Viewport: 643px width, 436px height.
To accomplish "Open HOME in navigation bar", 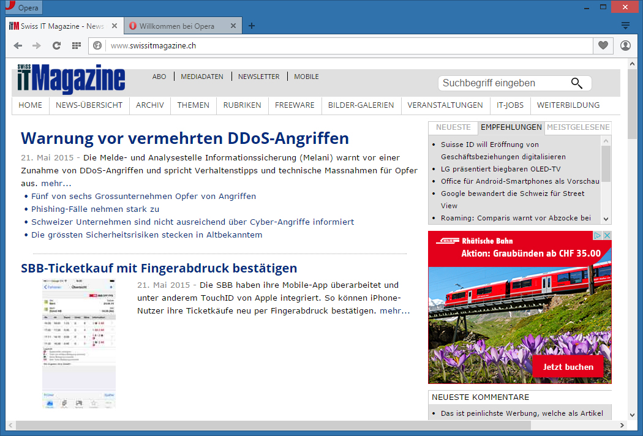I will [31, 105].
